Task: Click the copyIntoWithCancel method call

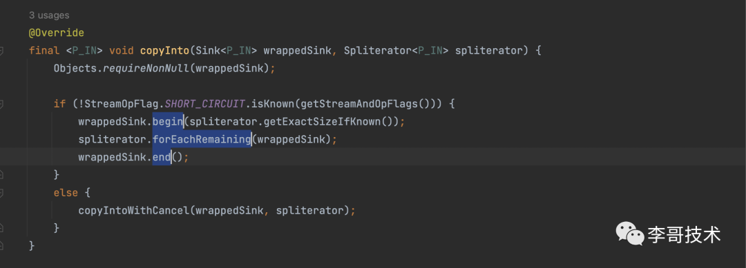Action: pyautogui.click(x=134, y=210)
